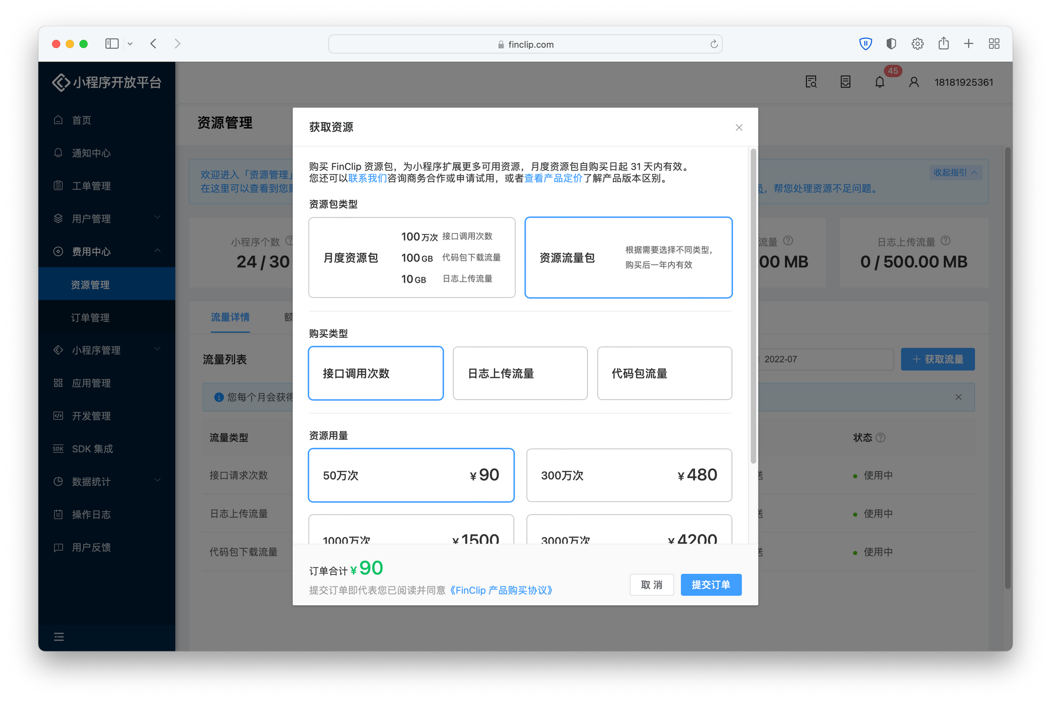Viewport: 1051px width, 702px height.
Task: Click the + 获取流量 button
Action: [938, 359]
